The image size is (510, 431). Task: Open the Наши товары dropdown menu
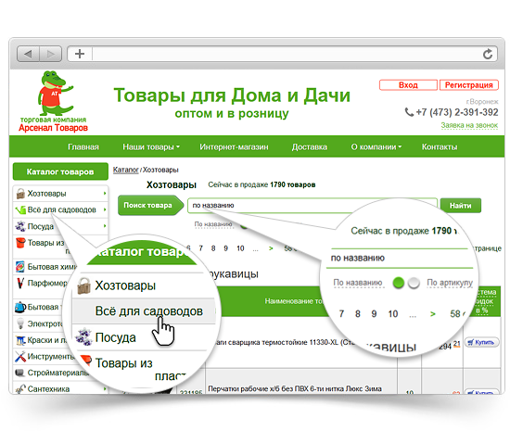coord(151,147)
